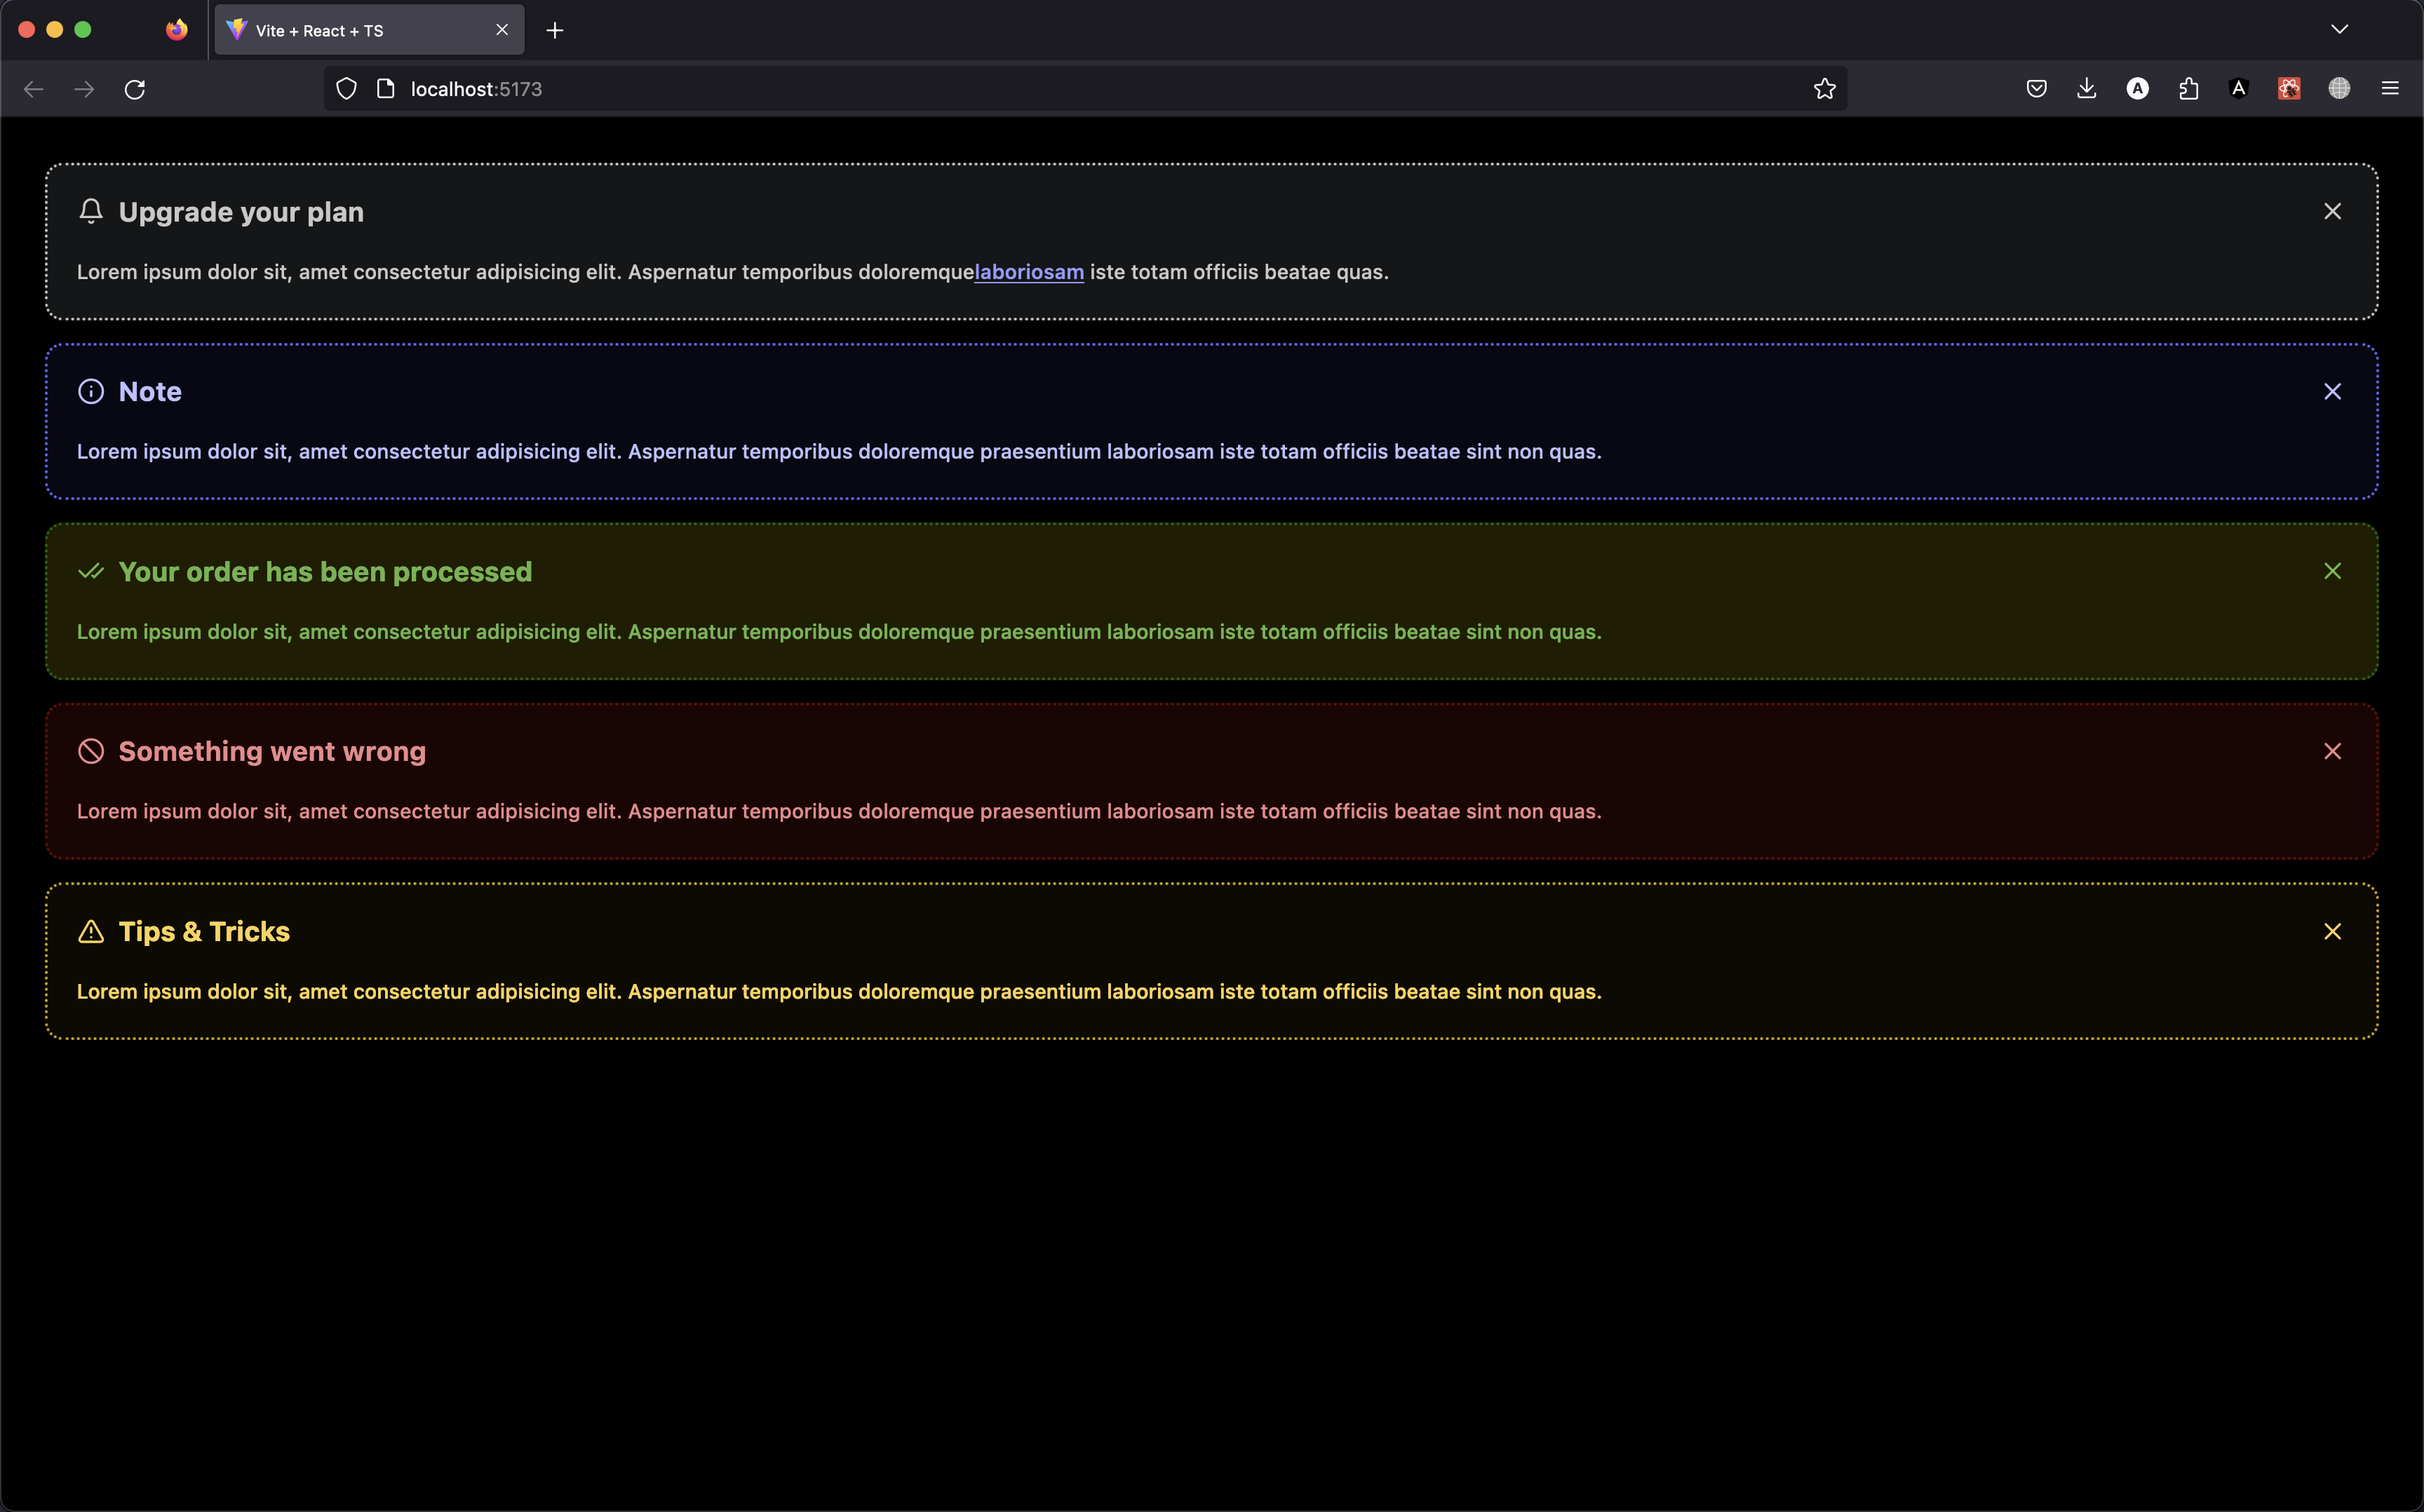This screenshot has height=1512, width=2424.
Task: Open the Firefox hamburger application menu
Action: [x=2390, y=89]
